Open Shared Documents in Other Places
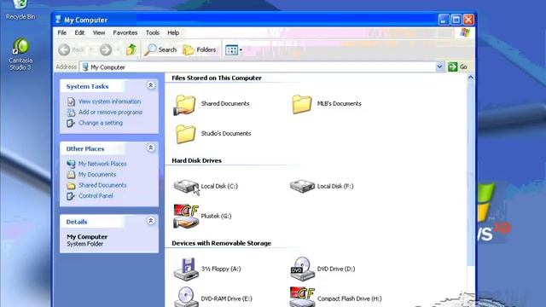This screenshot has height=307, width=546. pyautogui.click(x=102, y=185)
